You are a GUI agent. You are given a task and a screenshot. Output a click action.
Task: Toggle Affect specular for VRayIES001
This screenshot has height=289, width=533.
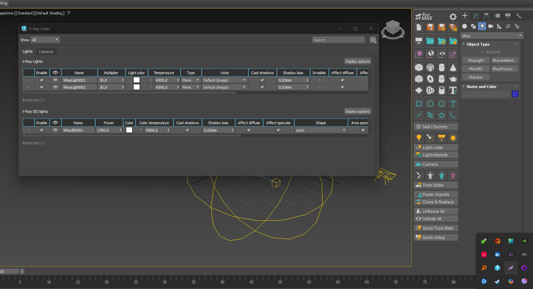(279, 130)
